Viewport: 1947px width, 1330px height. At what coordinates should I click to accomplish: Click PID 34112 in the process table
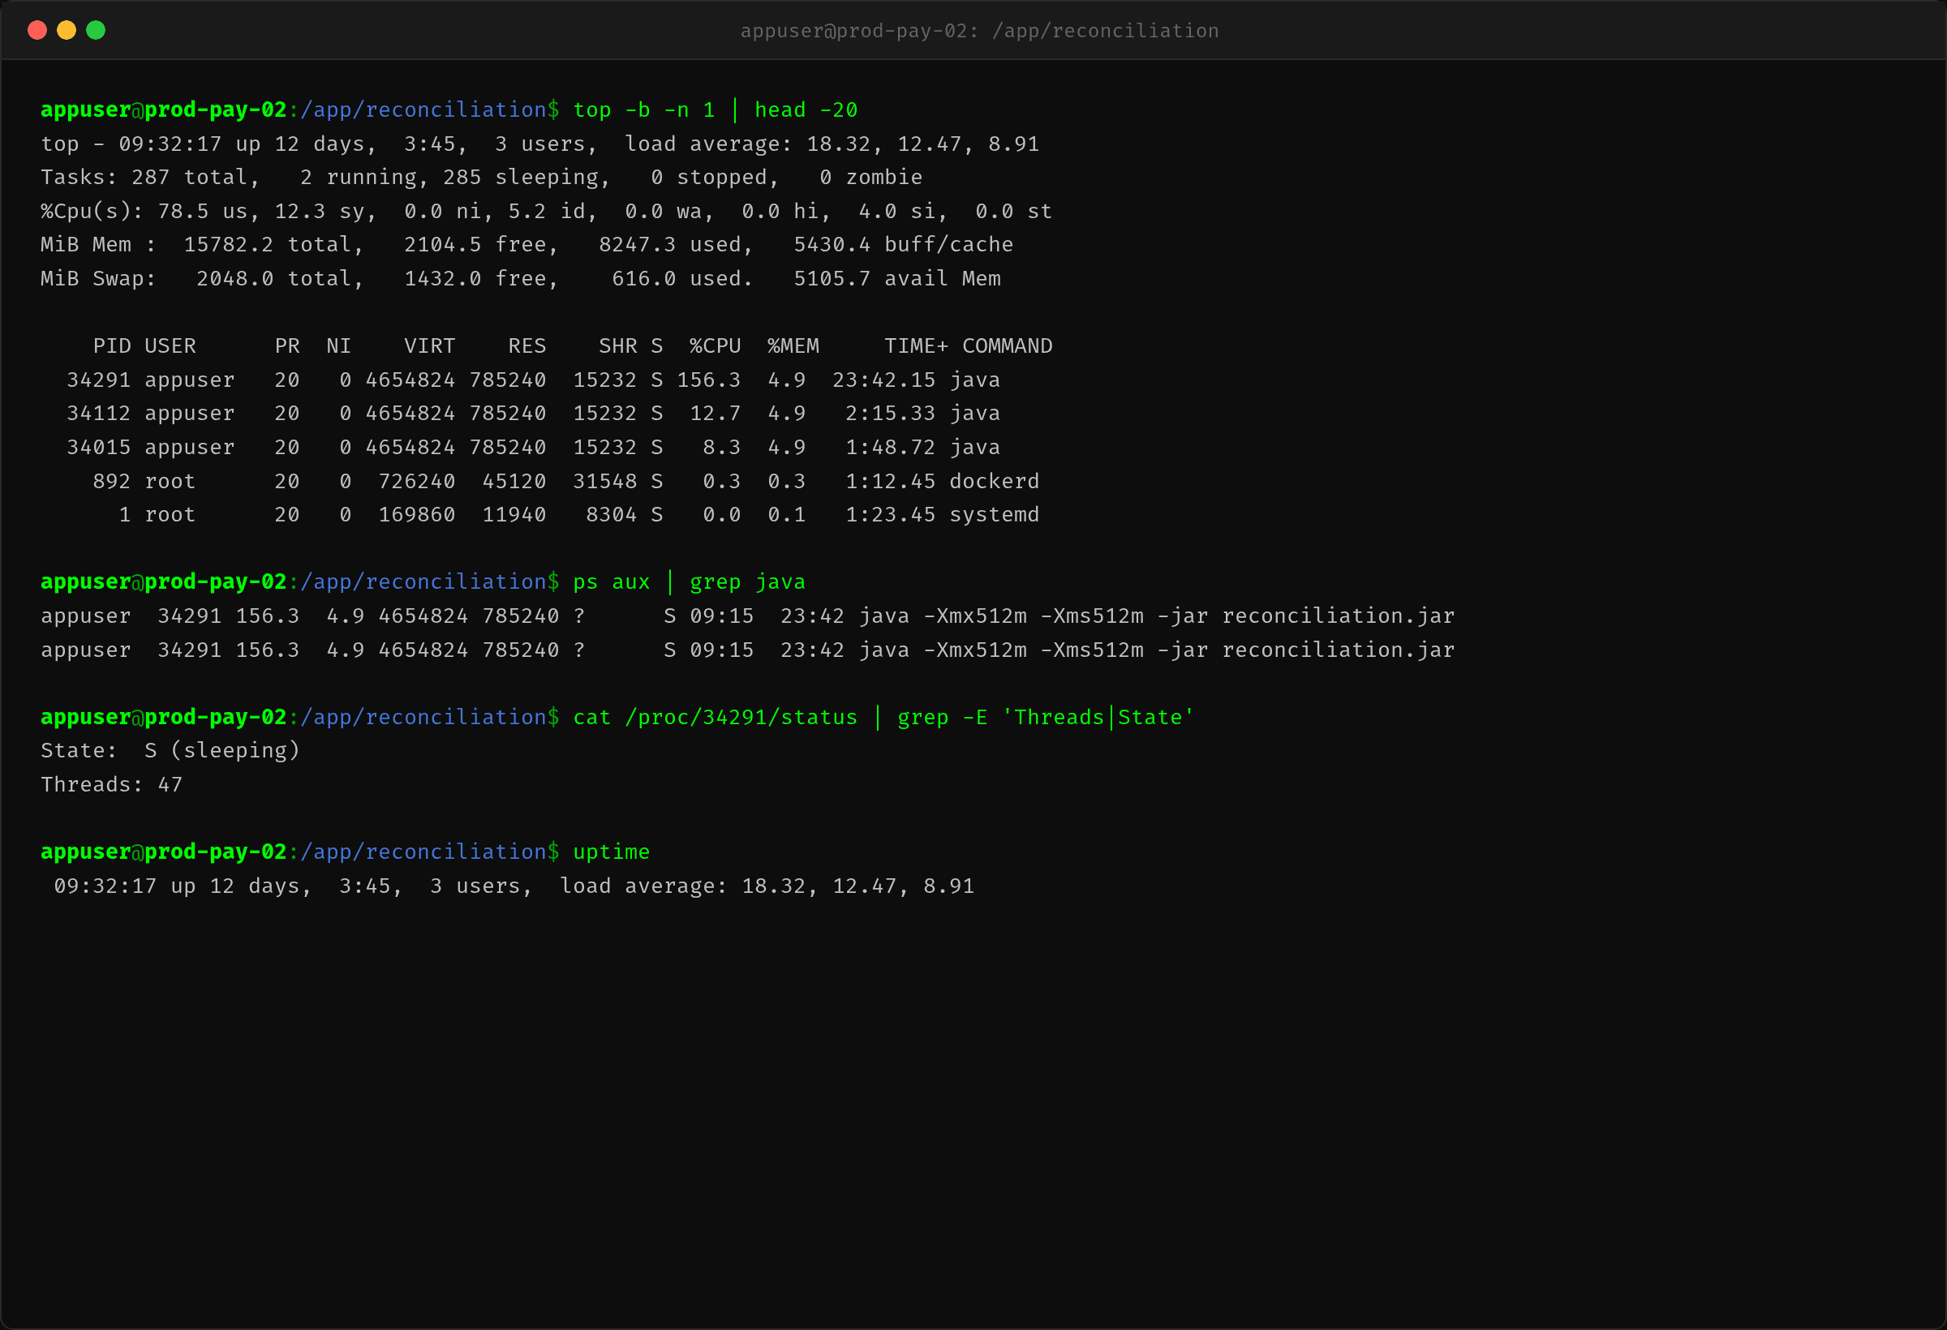(x=98, y=414)
